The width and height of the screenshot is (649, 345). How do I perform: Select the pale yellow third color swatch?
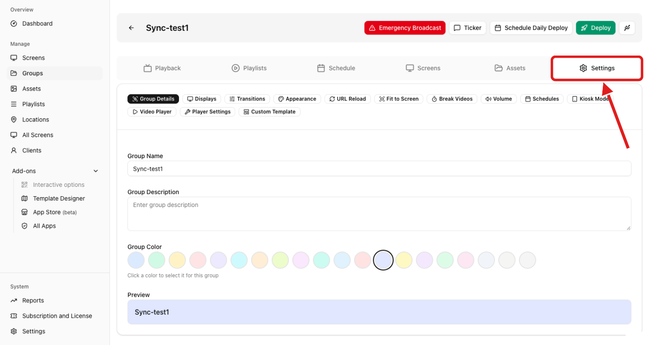point(177,260)
